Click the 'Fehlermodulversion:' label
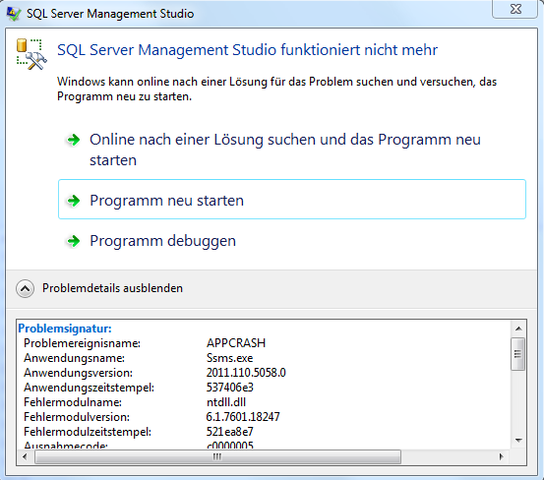This screenshot has height=480, width=544. (77, 417)
